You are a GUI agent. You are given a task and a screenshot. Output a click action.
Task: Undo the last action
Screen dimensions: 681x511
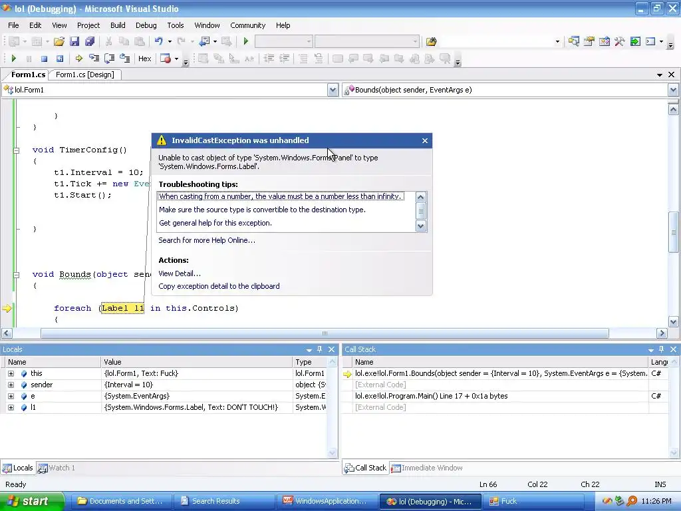[158, 42]
